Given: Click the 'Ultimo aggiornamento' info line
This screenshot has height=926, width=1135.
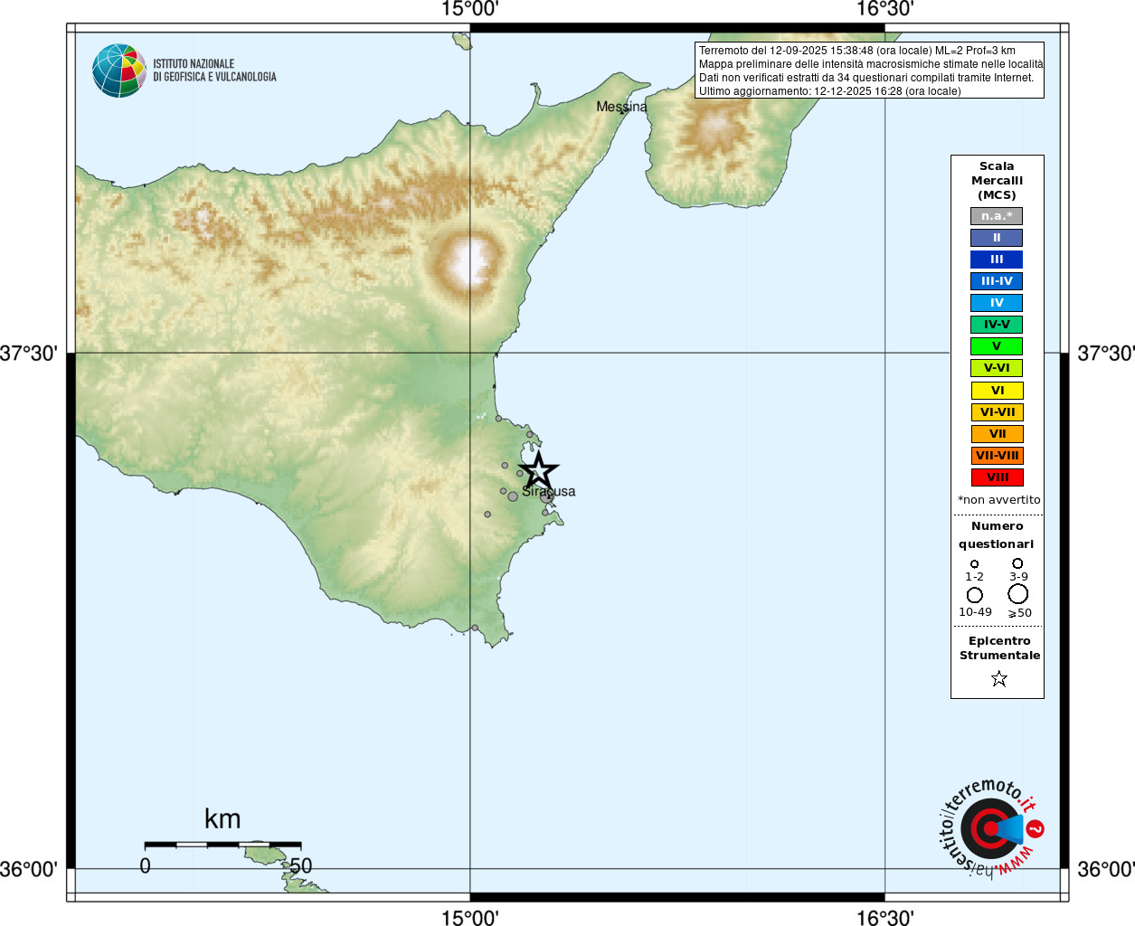Looking at the screenshot, I should tap(829, 91).
